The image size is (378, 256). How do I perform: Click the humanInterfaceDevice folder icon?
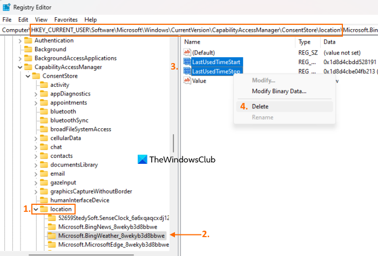(x=44, y=200)
